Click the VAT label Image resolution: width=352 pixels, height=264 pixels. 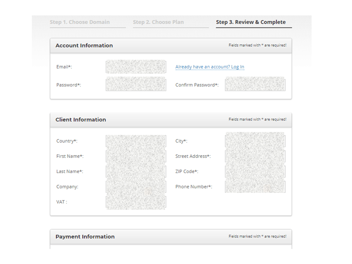[62, 202]
